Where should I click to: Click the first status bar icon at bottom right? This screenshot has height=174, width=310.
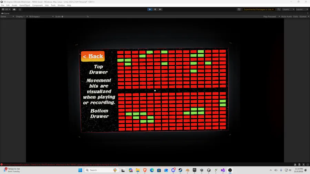click(295, 164)
